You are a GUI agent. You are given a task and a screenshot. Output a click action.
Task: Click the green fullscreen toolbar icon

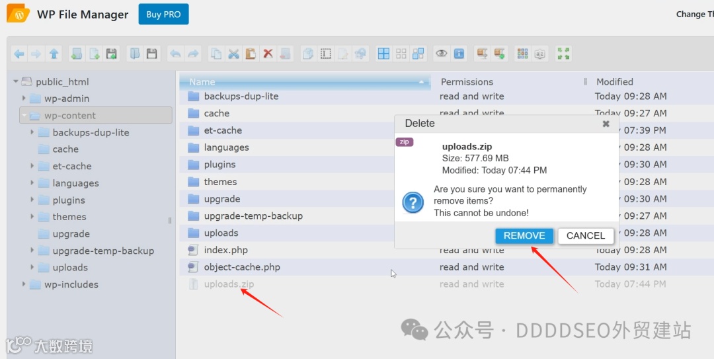(563, 54)
